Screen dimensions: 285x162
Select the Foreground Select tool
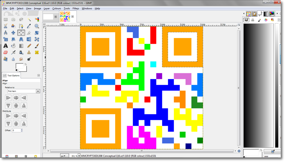[x=13, y=26]
